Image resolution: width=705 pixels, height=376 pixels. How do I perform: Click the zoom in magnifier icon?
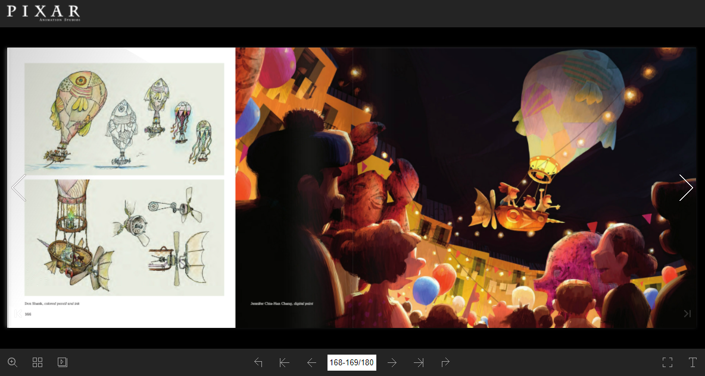click(x=13, y=362)
